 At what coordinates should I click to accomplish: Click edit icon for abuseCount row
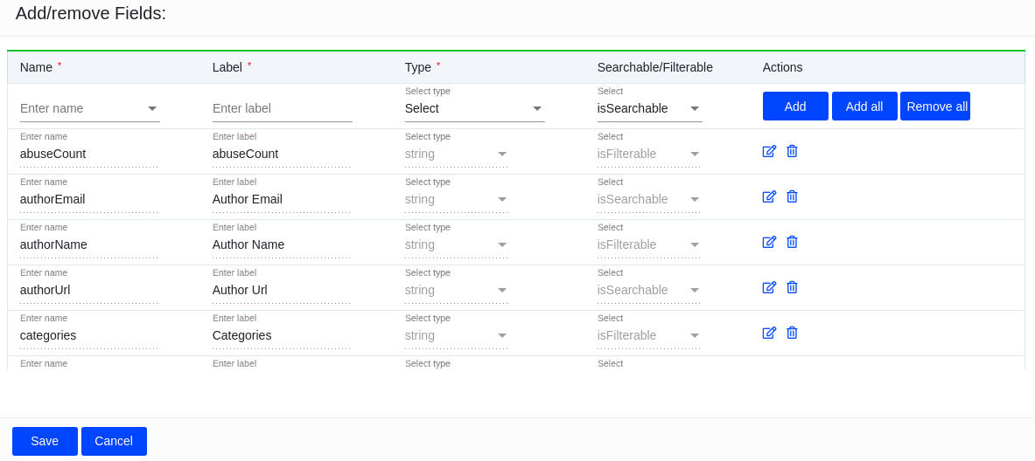[769, 151]
